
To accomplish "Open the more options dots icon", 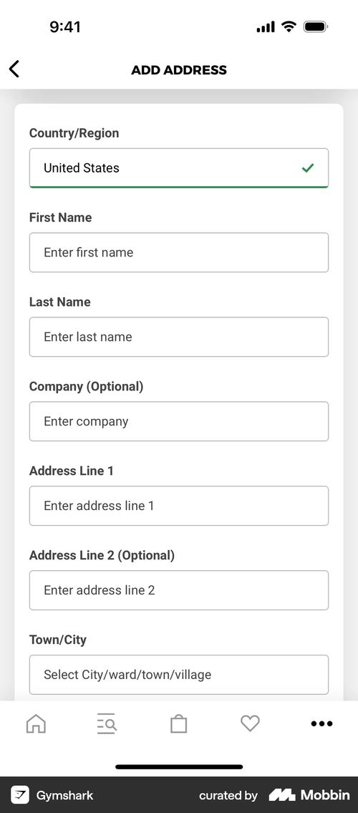I will coord(321,723).
